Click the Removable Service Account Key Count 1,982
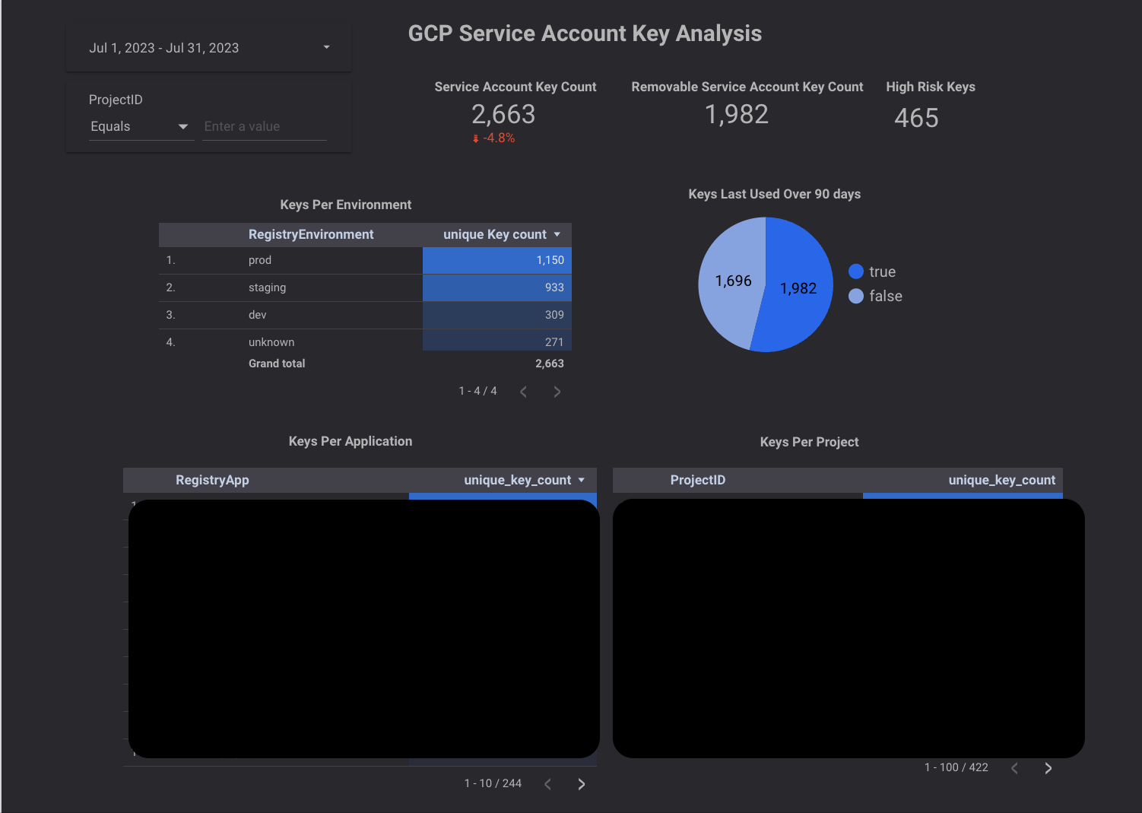Screen dimensions: 1142x813 pos(737,115)
